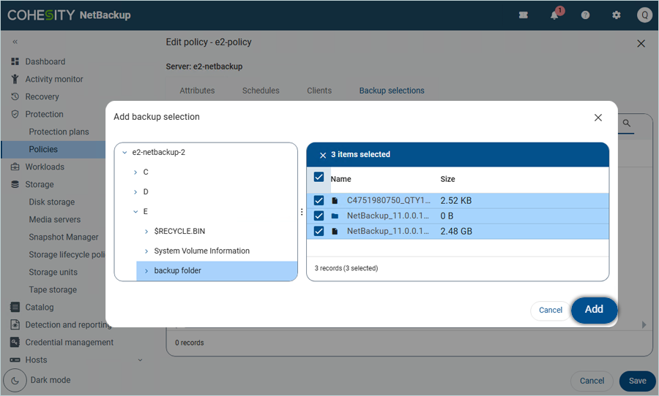Click the Dashboard icon in sidebar
The height and width of the screenshot is (396, 659).
click(x=15, y=62)
